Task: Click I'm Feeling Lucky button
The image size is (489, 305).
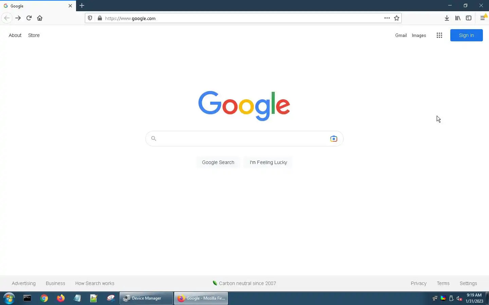Action: (268, 162)
